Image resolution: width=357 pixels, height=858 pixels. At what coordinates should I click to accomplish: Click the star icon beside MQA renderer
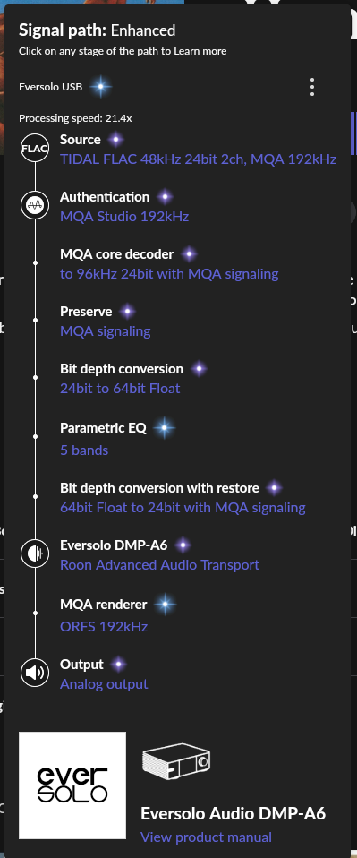click(165, 605)
